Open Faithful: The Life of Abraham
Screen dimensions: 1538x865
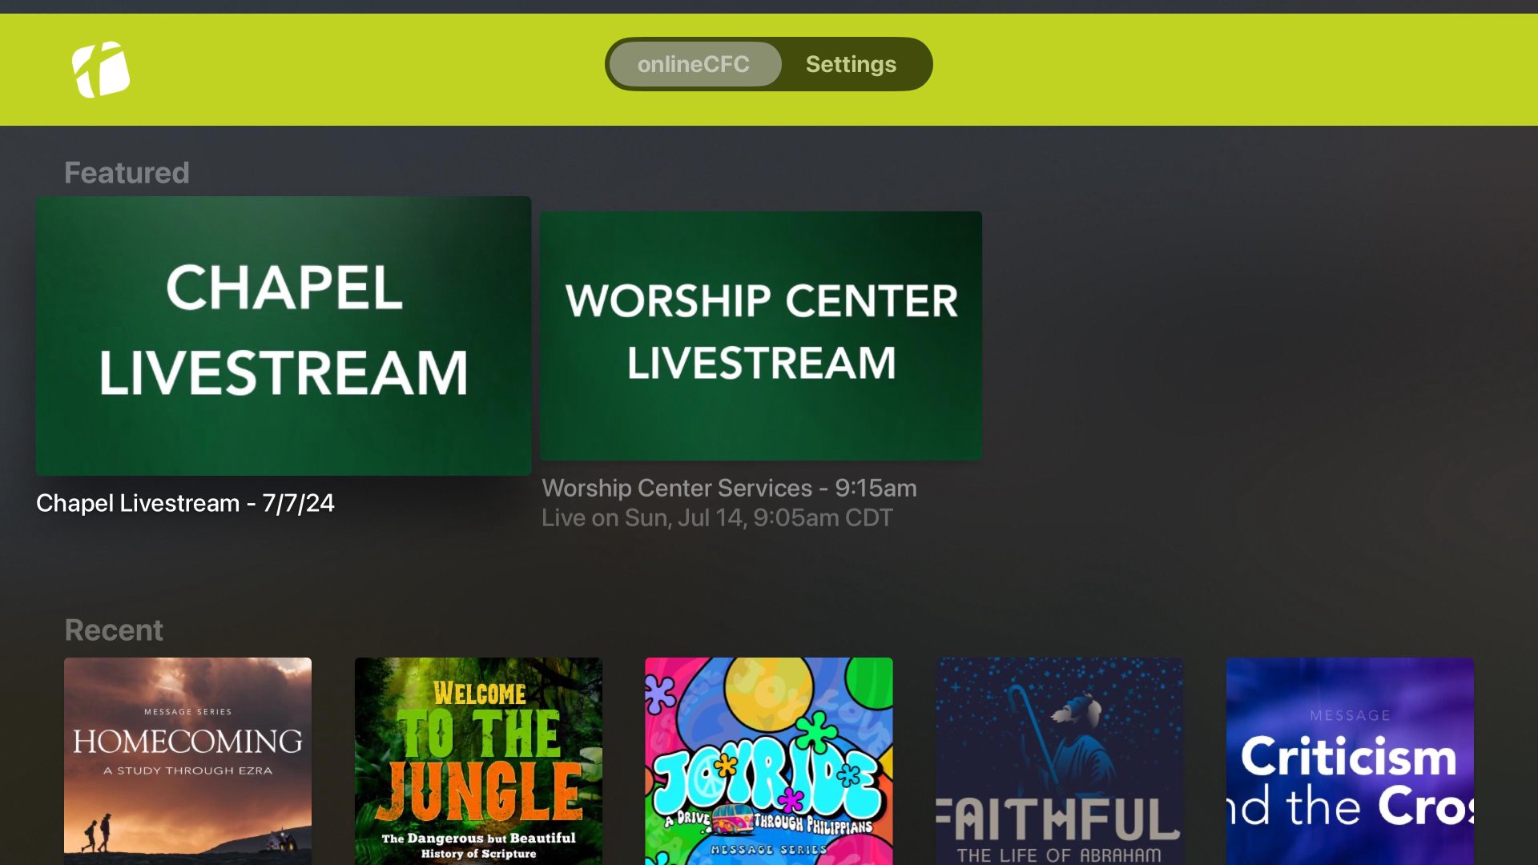coord(1060,761)
